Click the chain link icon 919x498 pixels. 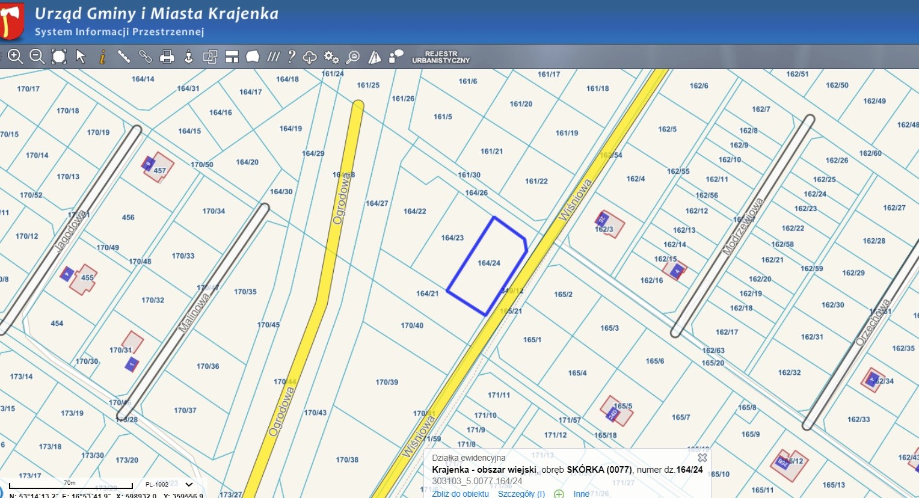pos(146,57)
